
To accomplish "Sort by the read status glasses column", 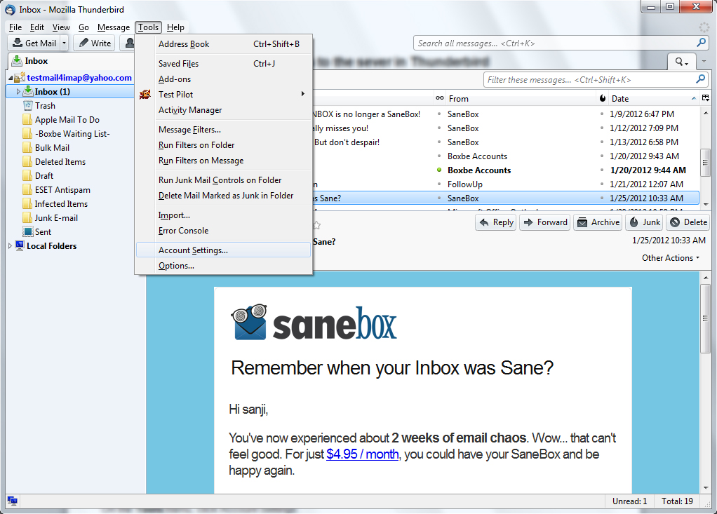I will coord(440,98).
